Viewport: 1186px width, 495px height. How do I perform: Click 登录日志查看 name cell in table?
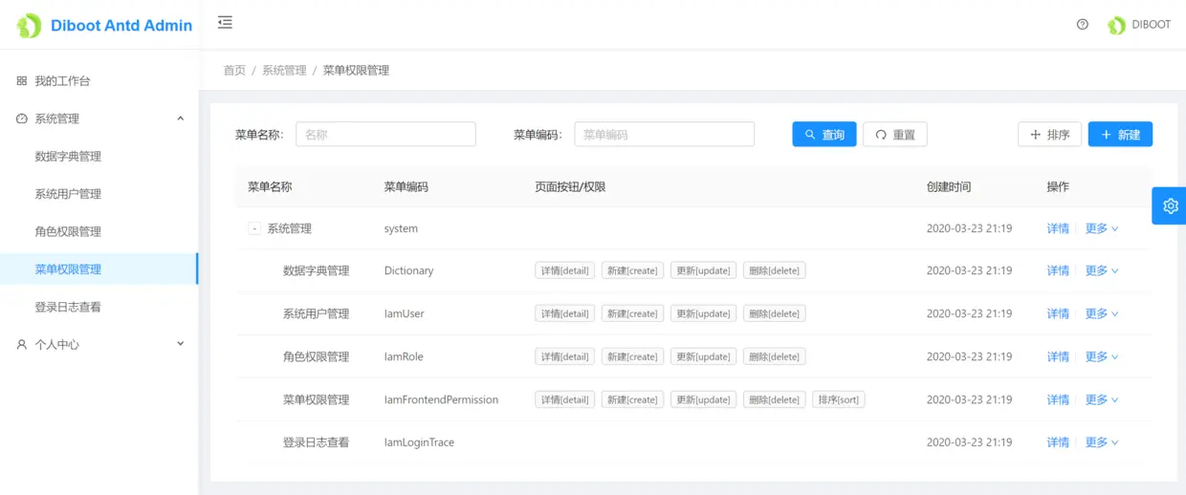[316, 442]
